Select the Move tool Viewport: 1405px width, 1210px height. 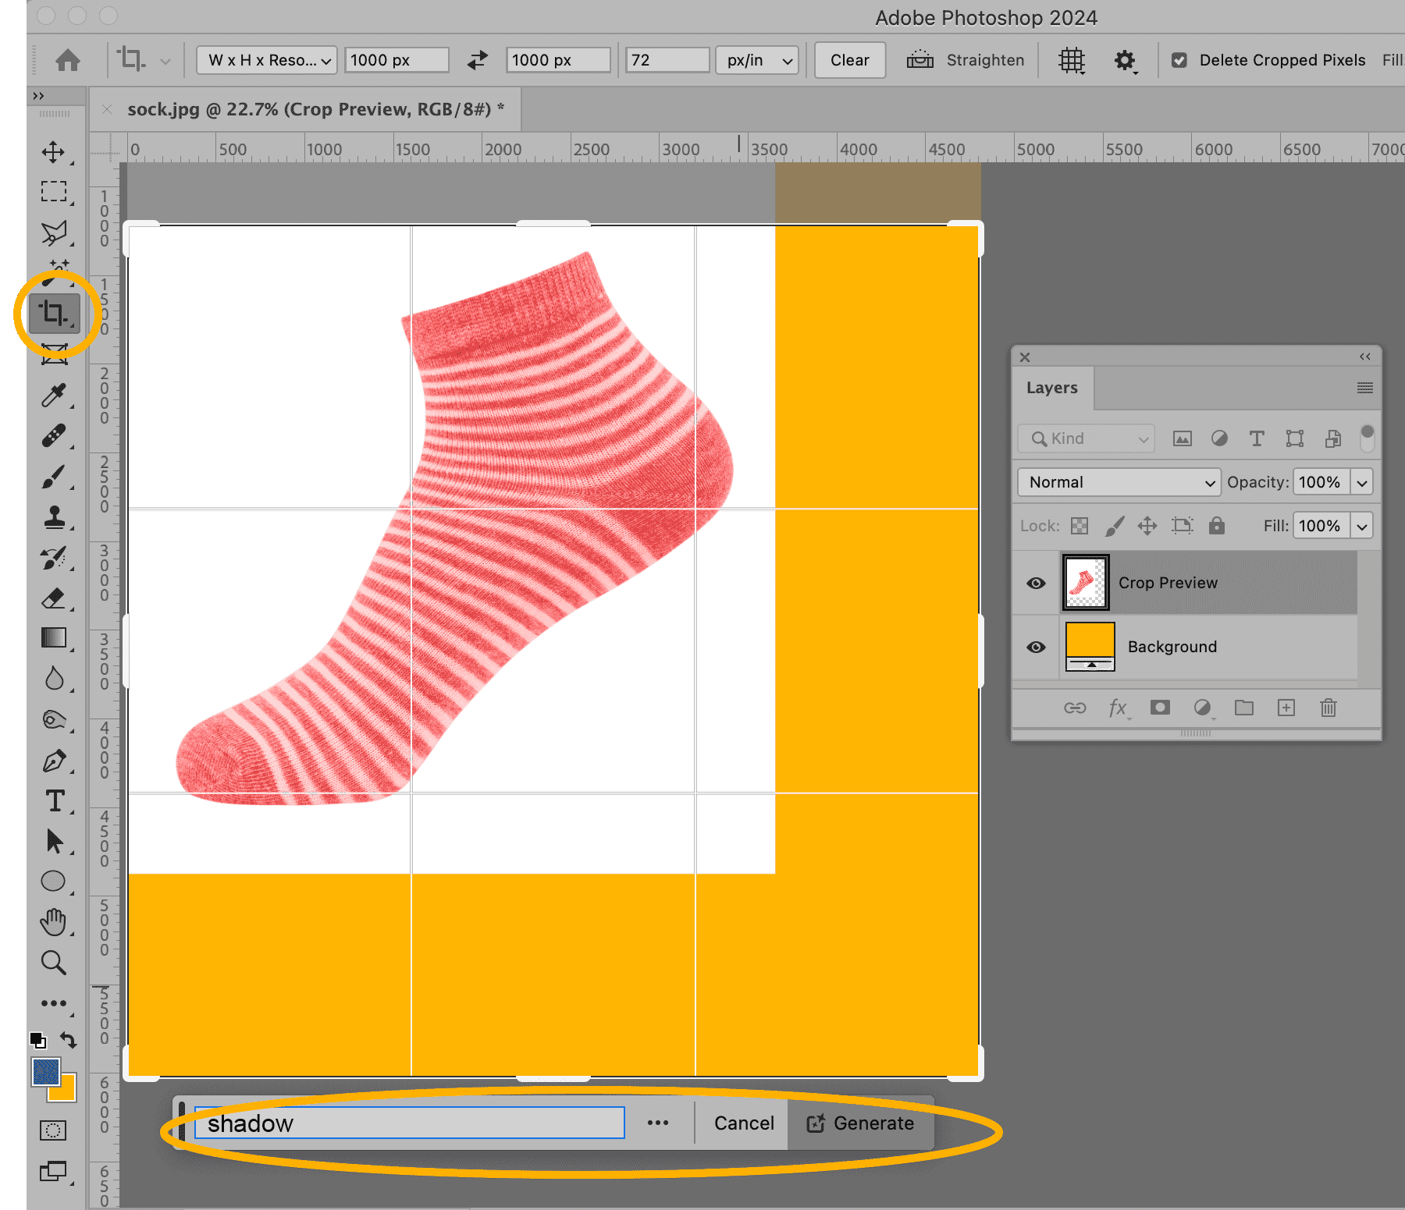click(53, 151)
